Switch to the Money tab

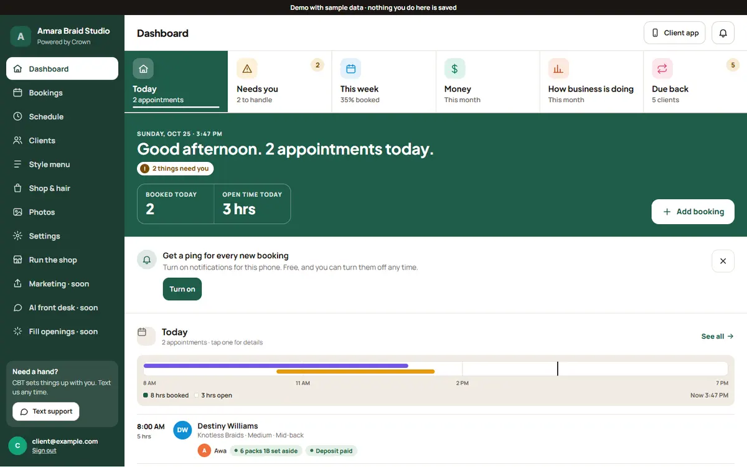[x=487, y=82]
